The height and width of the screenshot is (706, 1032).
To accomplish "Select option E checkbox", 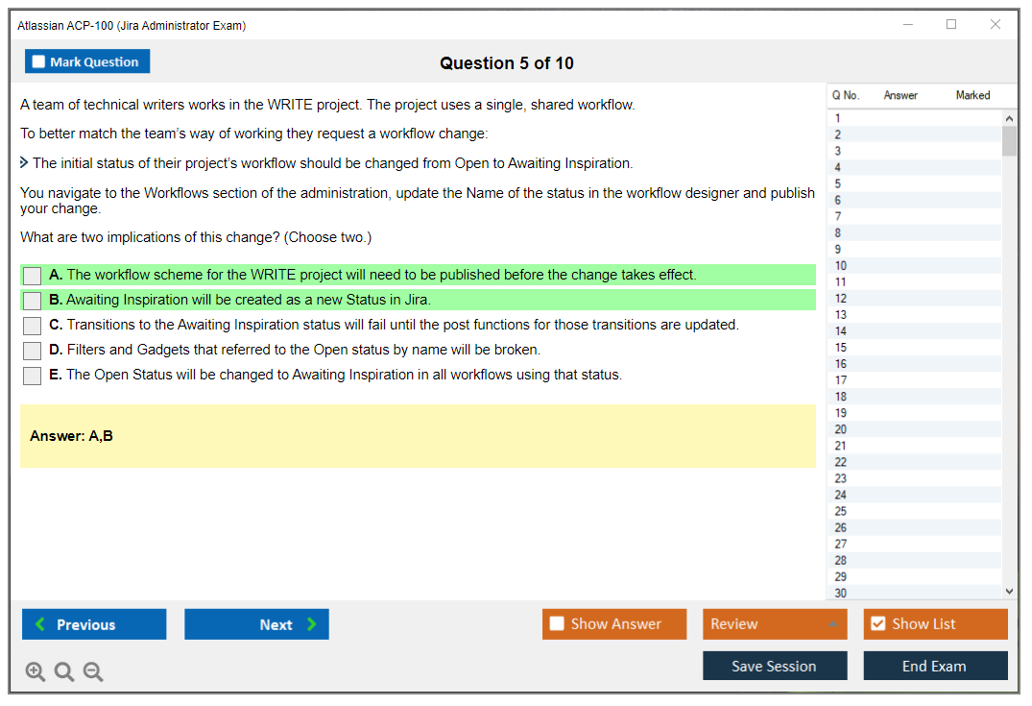I will pos(33,376).
